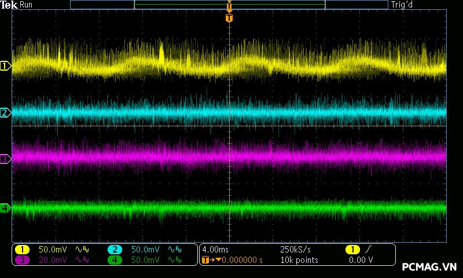Open the 250kS/s sample rate readout
This screenshot has height=278, width=463.
295,250
